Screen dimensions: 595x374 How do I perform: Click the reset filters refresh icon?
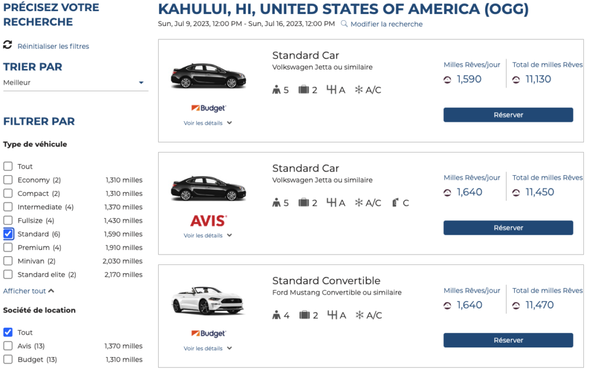8,45
